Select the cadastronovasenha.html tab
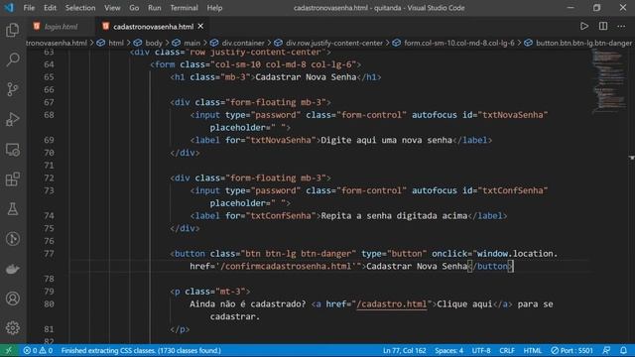Viewport: 635px width, 357px height. (153, 27)
